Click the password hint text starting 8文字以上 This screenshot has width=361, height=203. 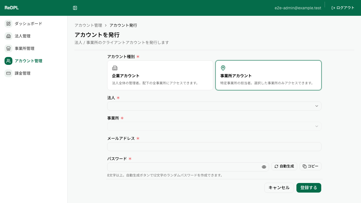point(165,175)
